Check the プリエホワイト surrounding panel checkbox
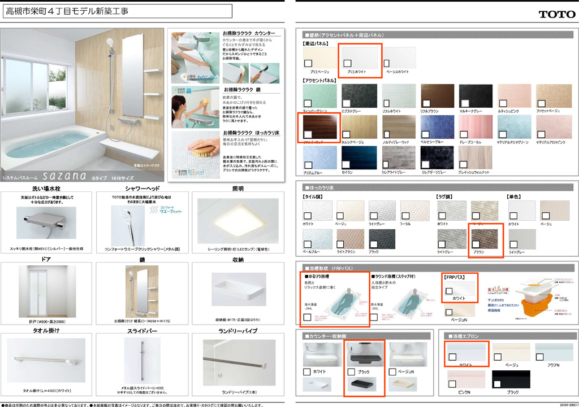Image resolution: width=579 pixels, height=407 pixels. tap(348, 63)
